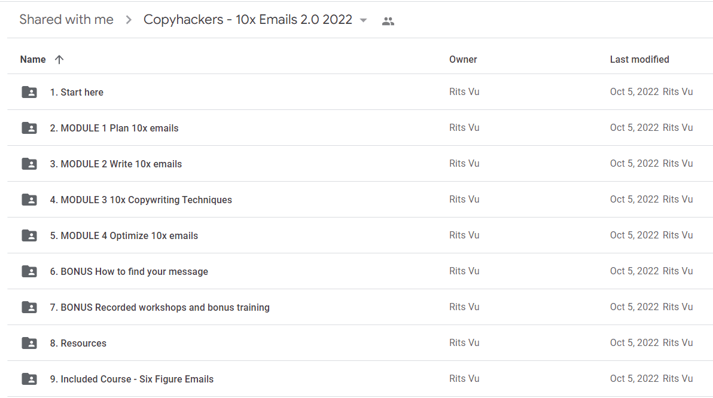The height and width of the screenshot is (398, 713).
Task: Select the '1. Start here' folder name
Action: pyautogui.click(x=77, y=92)
